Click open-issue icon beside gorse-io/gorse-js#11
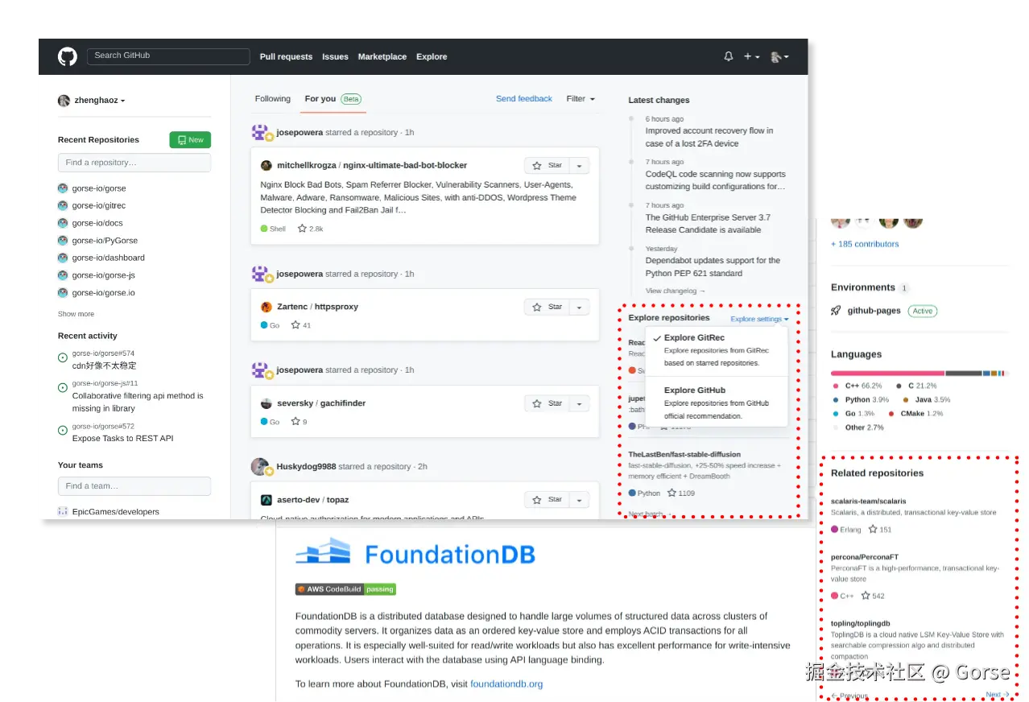This screenshot has height=702, width=1029. coord(63,388)
